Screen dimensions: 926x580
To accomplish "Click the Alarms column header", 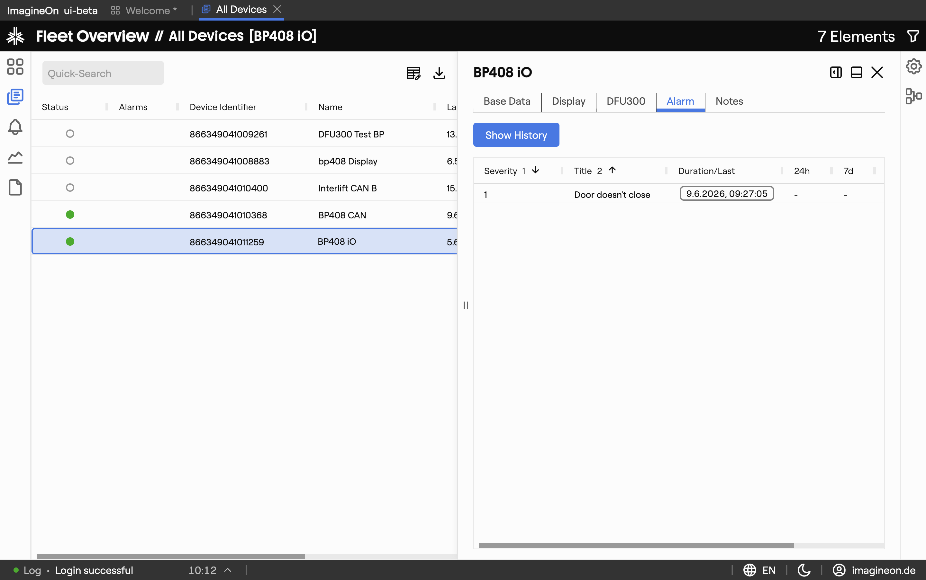I will pyautogui.click(x=133, y=107).
